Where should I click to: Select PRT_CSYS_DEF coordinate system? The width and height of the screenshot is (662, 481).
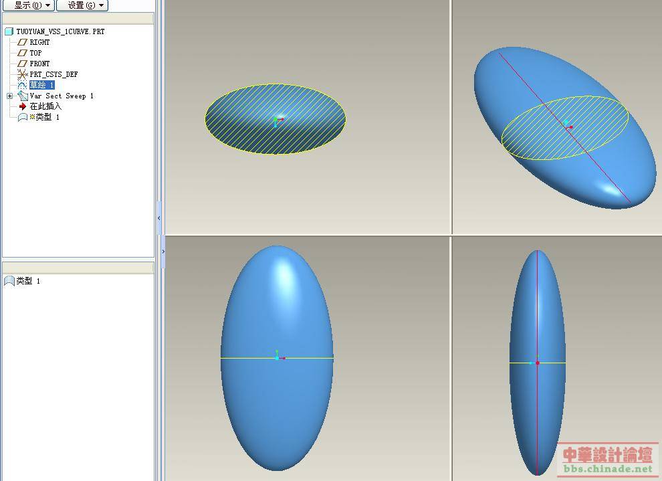53,74
